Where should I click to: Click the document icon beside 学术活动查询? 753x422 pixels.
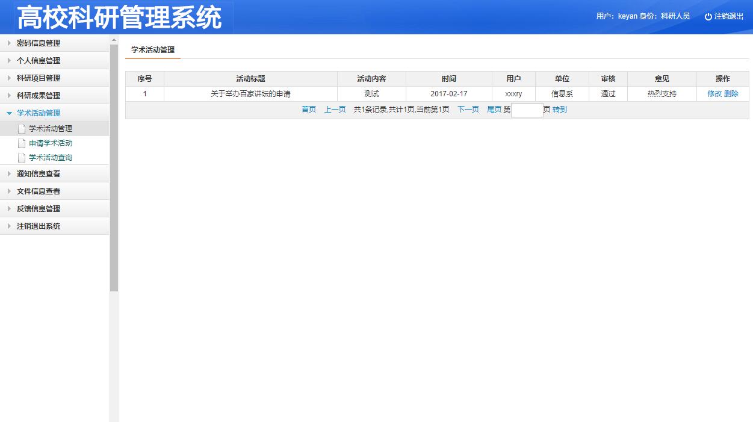pos(21,158)
